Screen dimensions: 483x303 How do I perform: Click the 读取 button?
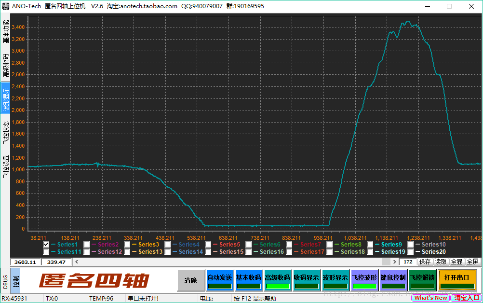(x=441, y=262)
